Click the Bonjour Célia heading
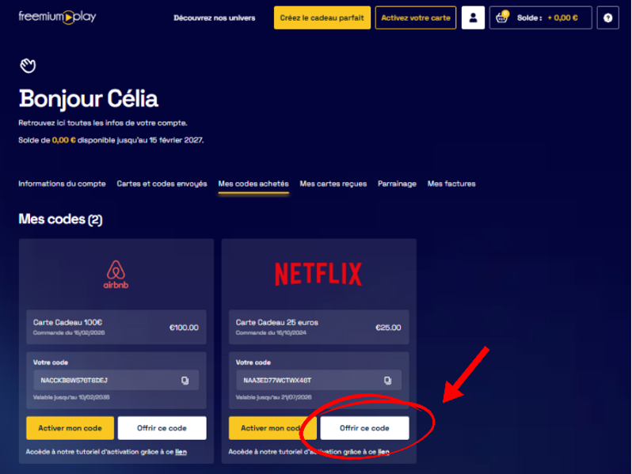This screenshot has height=474, width=632. click(88, 99)
